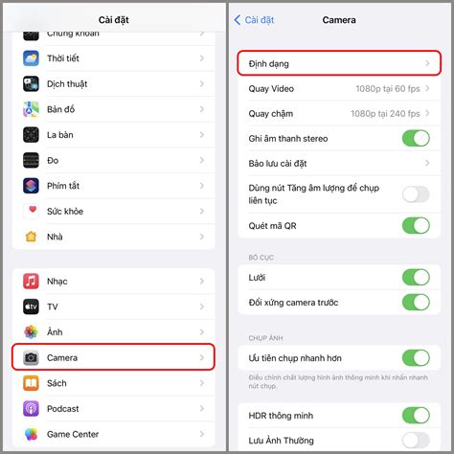This screenshot has height=454, width=454.
Task: Tap the Camera icon in settings list
Action: tap(31, 357)
